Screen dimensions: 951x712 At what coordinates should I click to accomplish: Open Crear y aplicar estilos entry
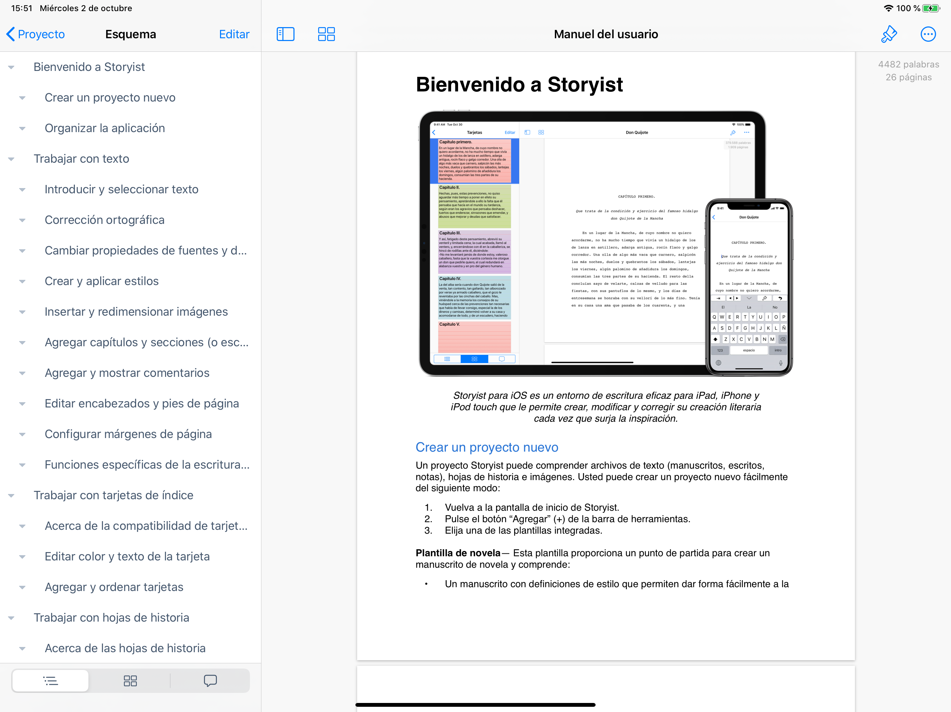(101, 281)
